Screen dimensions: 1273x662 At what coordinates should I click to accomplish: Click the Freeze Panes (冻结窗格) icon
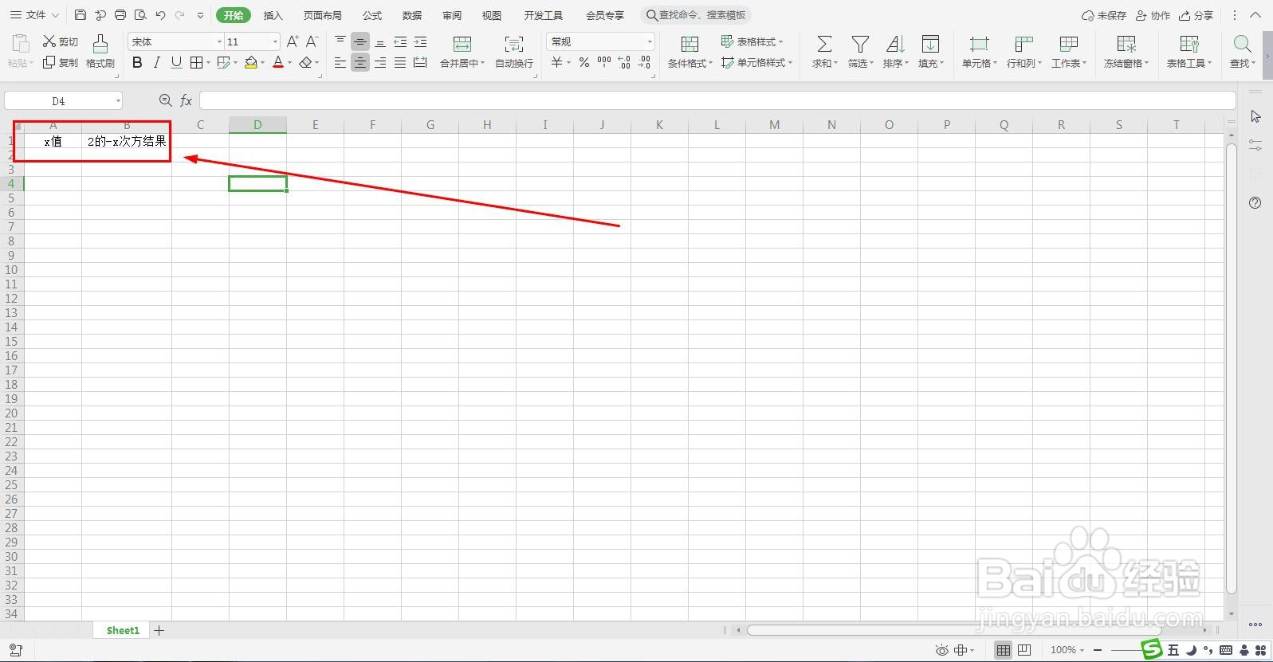coord(1126,44)
